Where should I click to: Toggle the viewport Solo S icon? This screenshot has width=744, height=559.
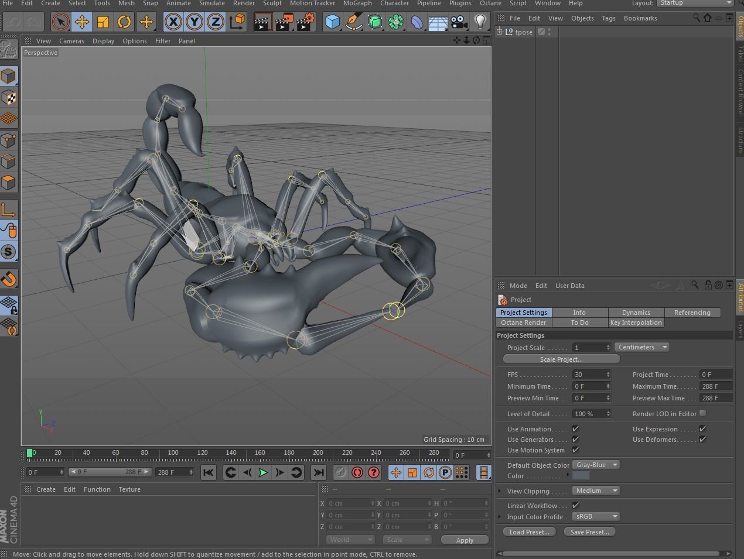pyautogui.click(x=9, y=252)
